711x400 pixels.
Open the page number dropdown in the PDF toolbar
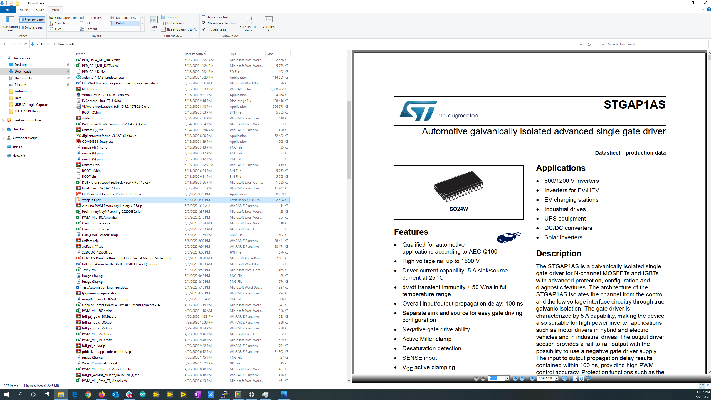pos(508,378)
